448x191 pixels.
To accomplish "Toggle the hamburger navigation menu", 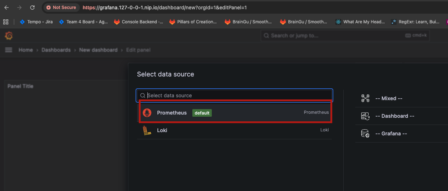I will click(x=9, y=50).
